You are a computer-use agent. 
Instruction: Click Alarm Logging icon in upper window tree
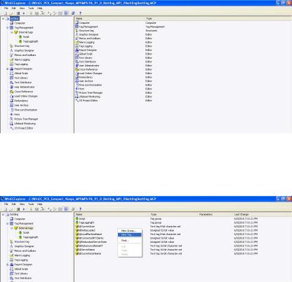click(11, 59)
